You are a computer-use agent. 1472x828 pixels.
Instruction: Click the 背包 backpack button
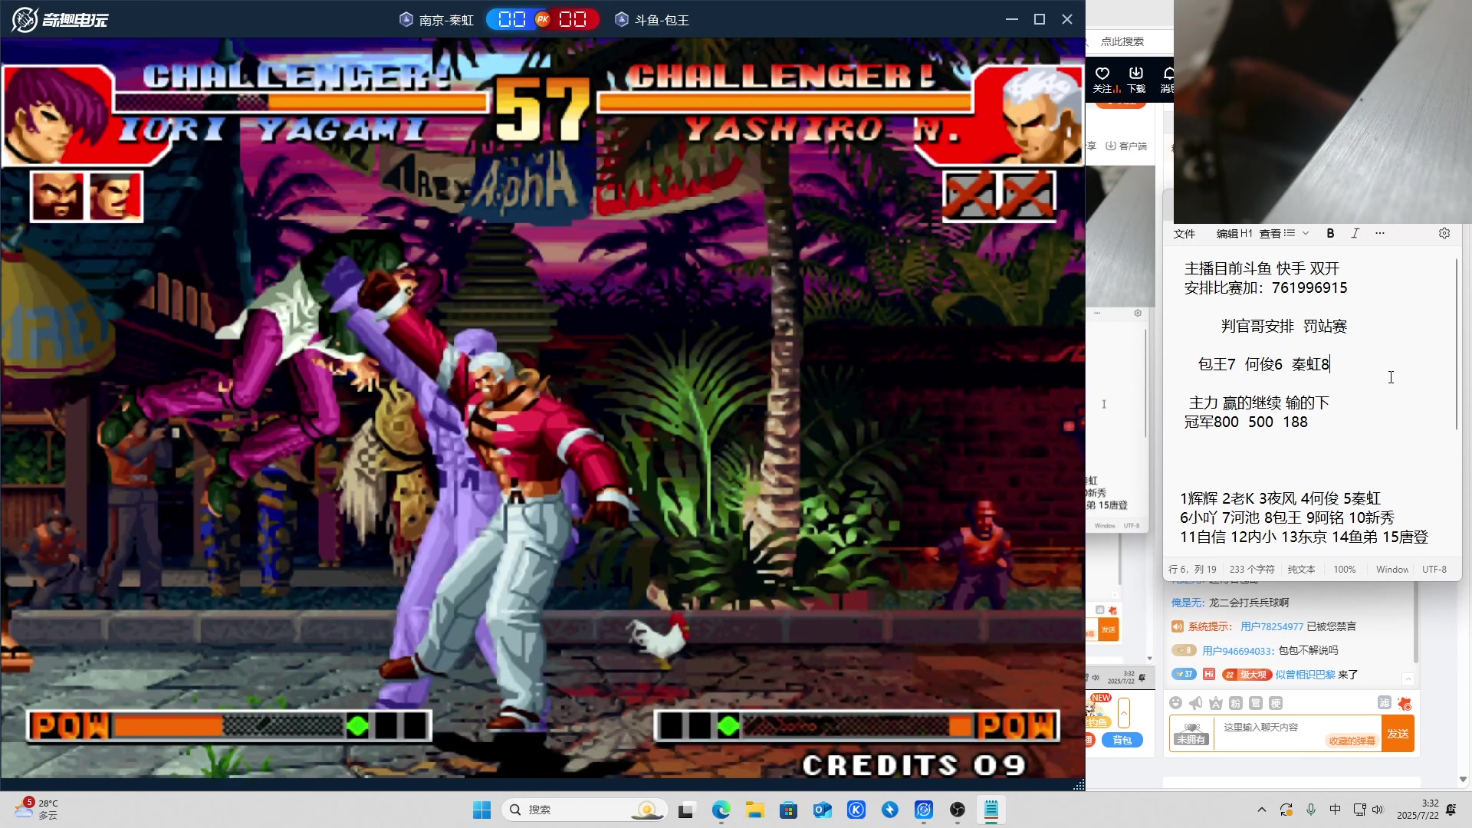pos(1122,740)
